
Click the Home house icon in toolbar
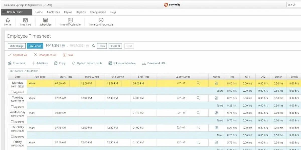pyautogui.click(x=8, y=20)
